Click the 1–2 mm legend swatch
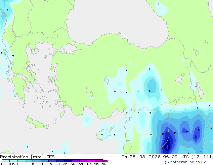The width and height of the screenshot is (213, 165). pos(21,161)
